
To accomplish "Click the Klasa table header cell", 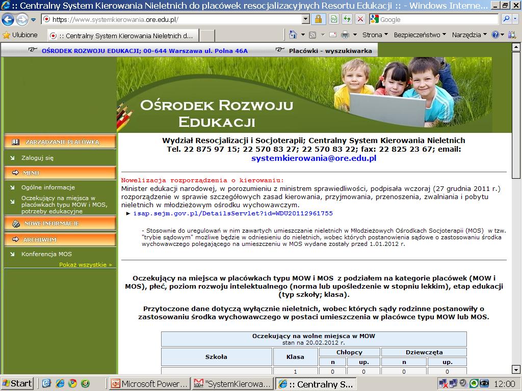I will [295, 357].
